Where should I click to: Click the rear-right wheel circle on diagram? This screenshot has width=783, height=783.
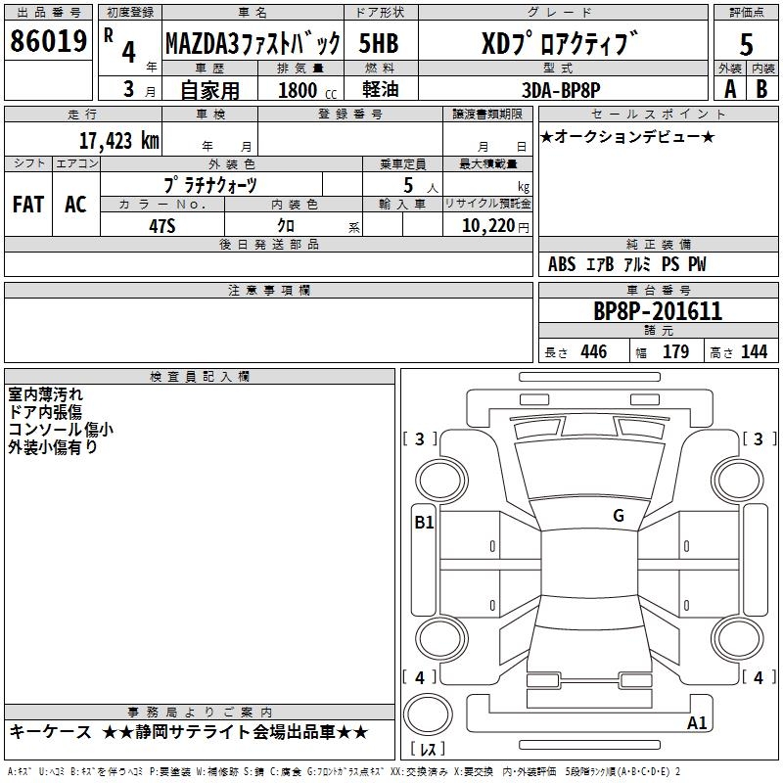(738, 638)
